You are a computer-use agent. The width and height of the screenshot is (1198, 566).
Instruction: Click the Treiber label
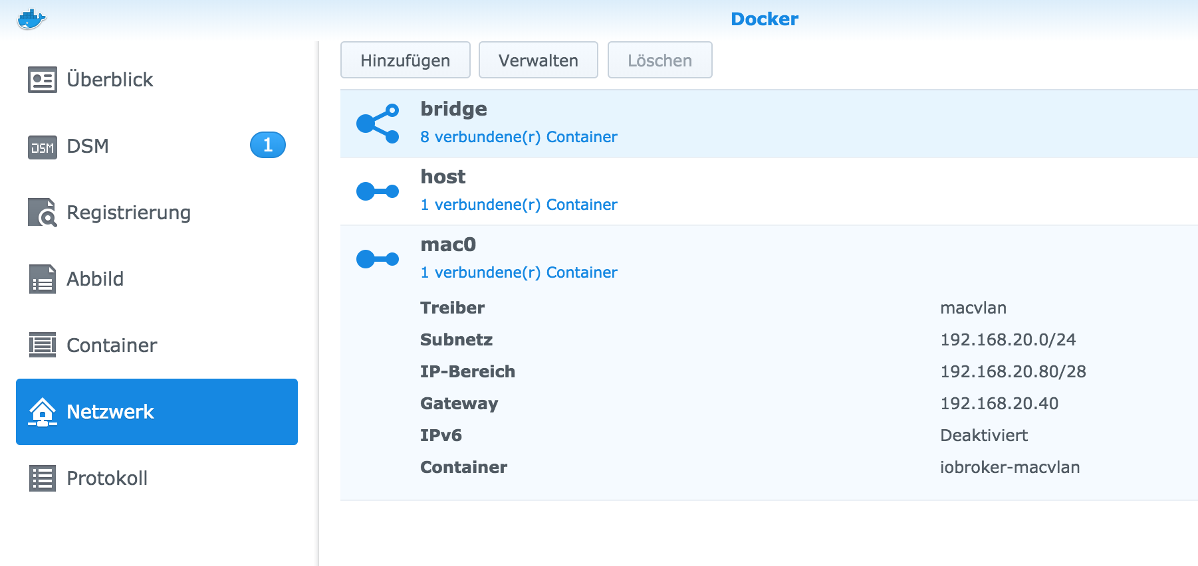(x=452, y=308)
